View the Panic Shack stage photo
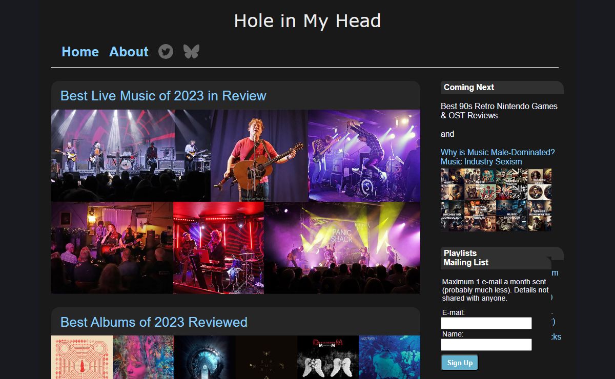 click(x=342, y=248)
